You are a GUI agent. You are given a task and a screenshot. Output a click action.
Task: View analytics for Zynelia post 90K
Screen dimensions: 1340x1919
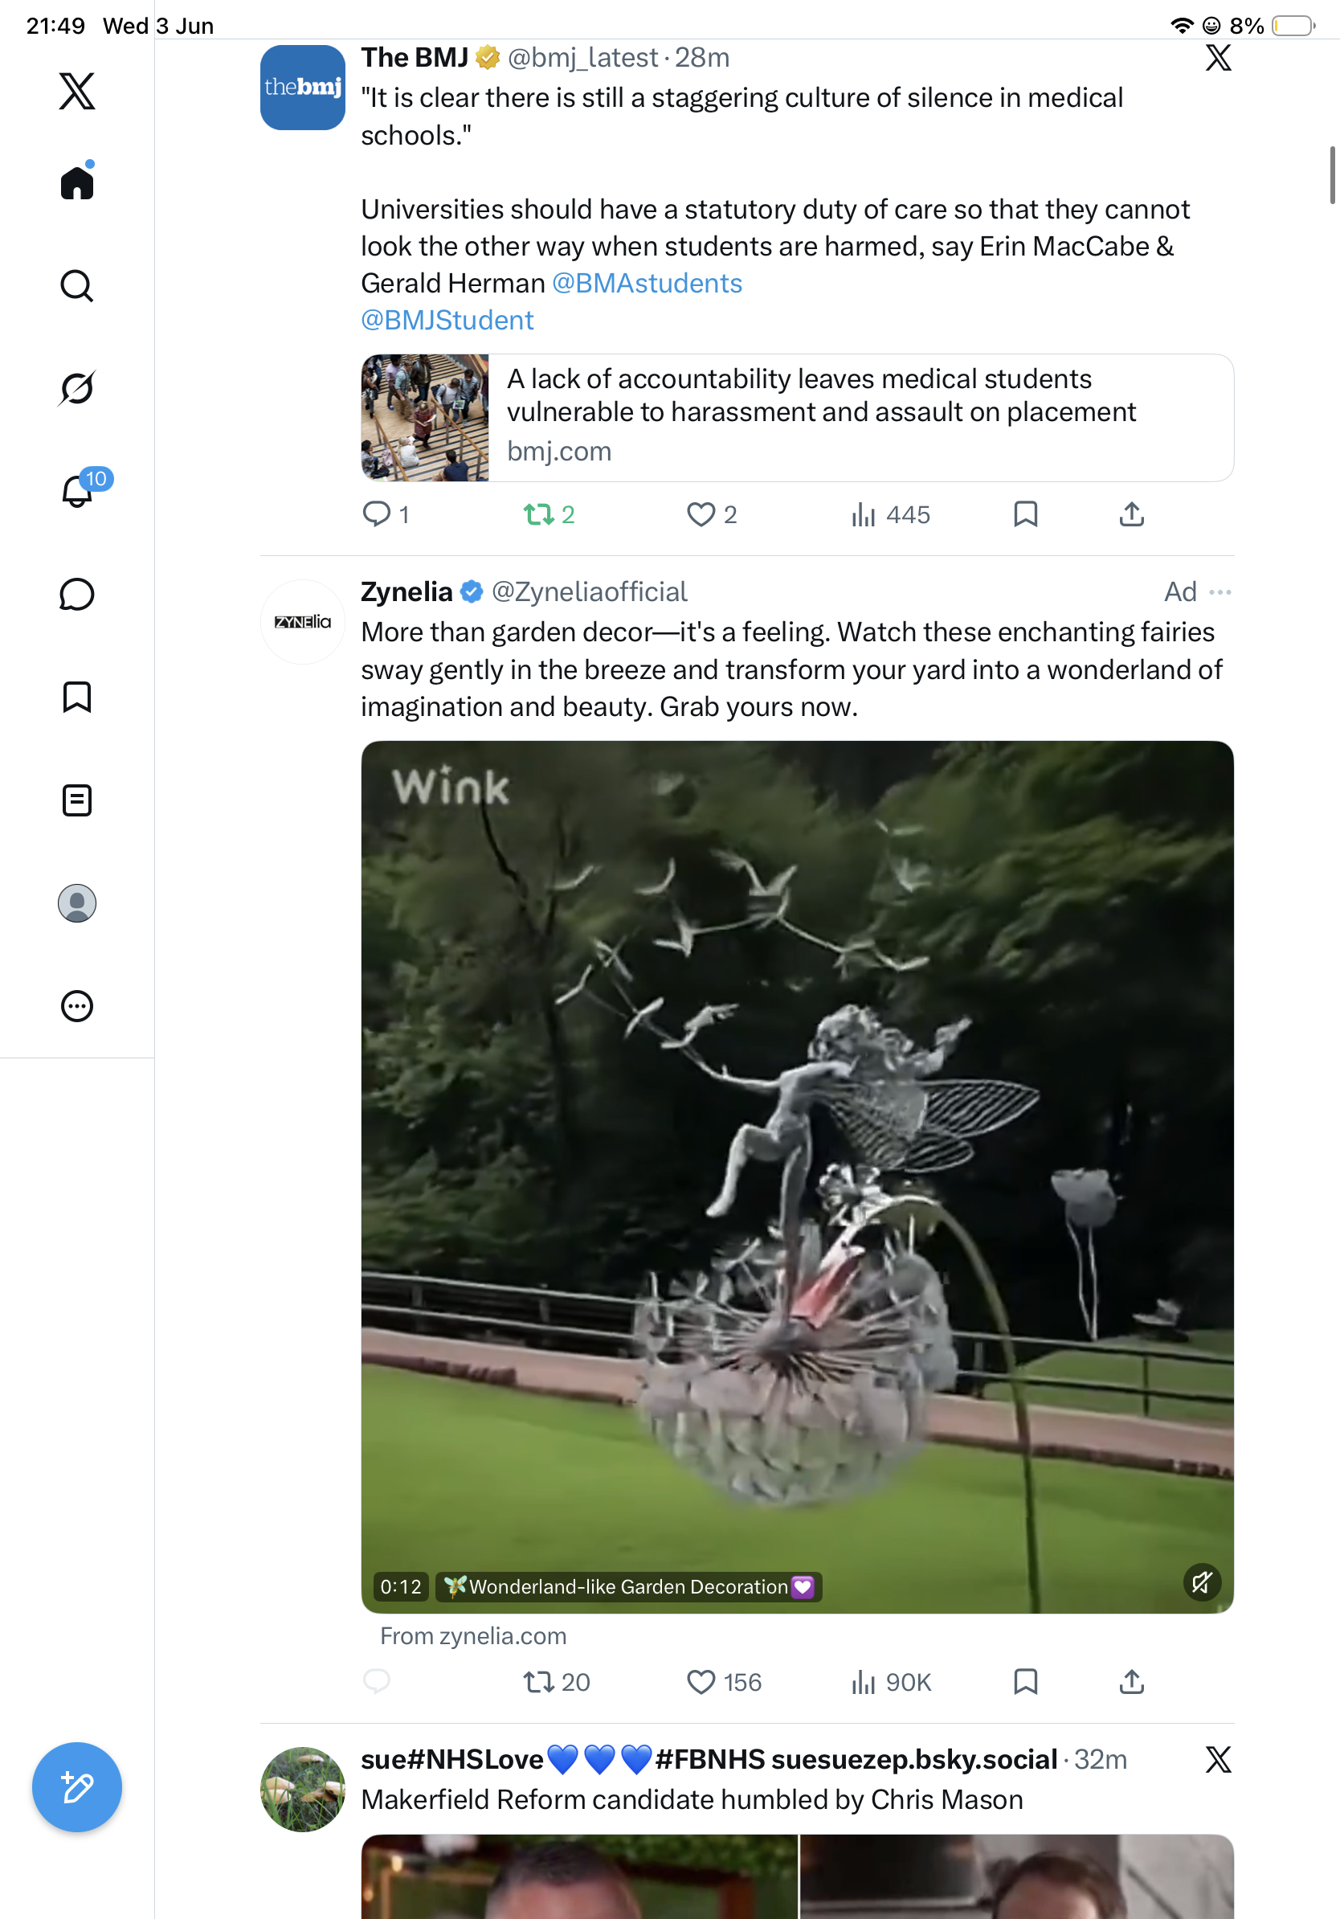coord(891,1682)
